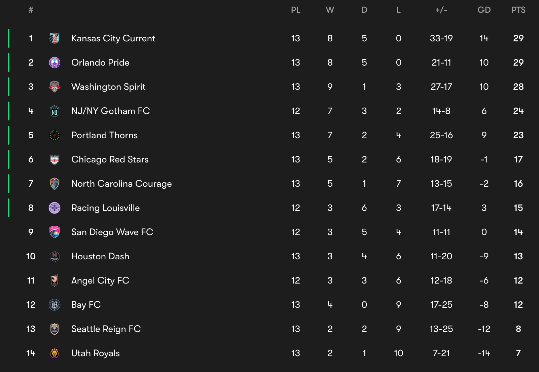Sort the table by PTS column
Viewport: 539px width, 372px height.
(518, 10)
